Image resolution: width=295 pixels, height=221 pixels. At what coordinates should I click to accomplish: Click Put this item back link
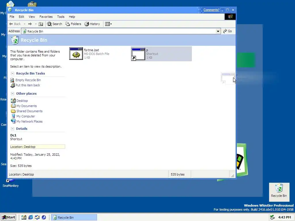[28, 85]
